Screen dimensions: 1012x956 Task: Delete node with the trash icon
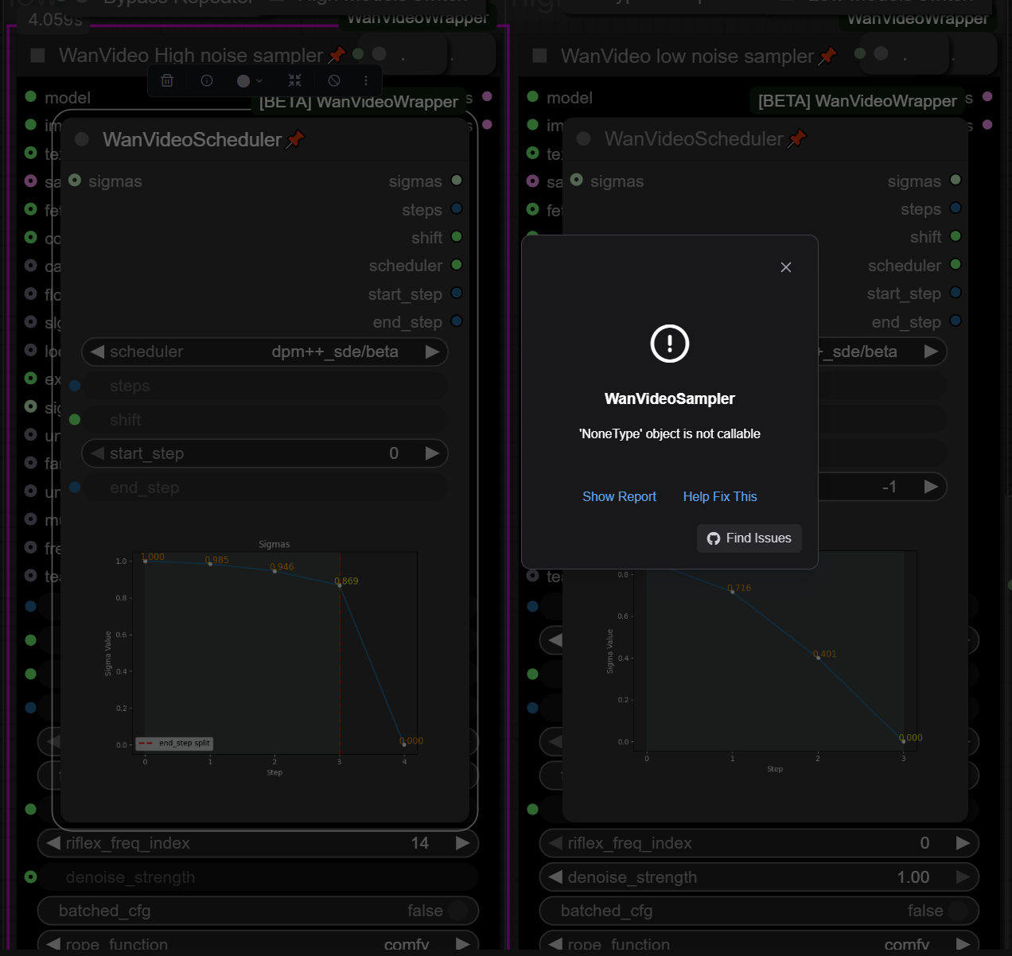(x=167, y=80)
